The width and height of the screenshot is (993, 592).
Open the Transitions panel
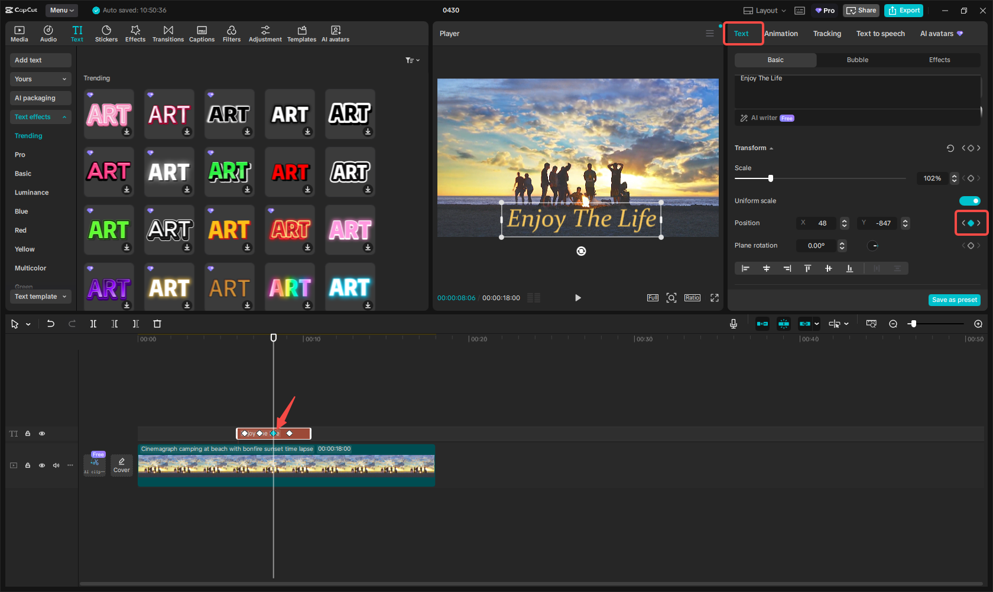click(x=168, y=33)
